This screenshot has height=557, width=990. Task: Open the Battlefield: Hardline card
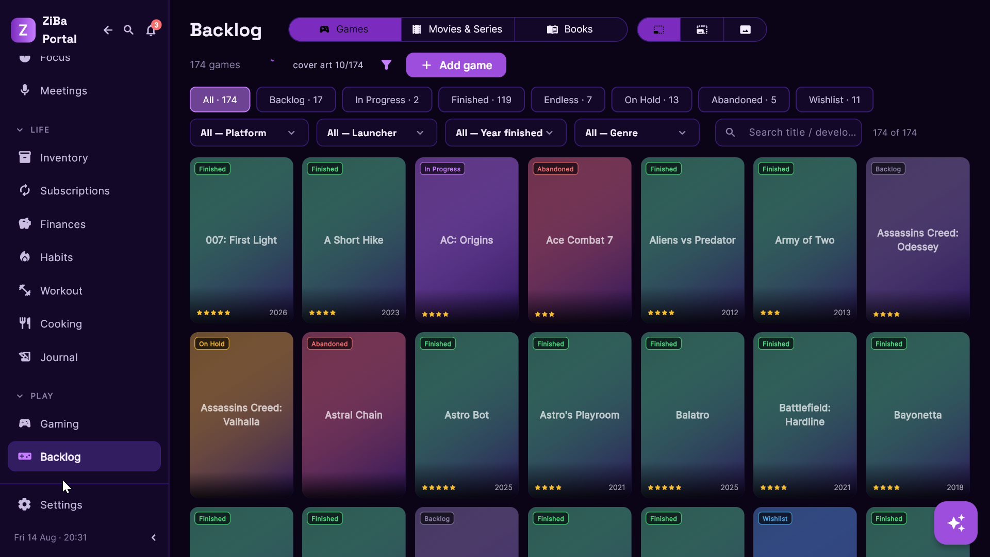(x=805, y=415)
